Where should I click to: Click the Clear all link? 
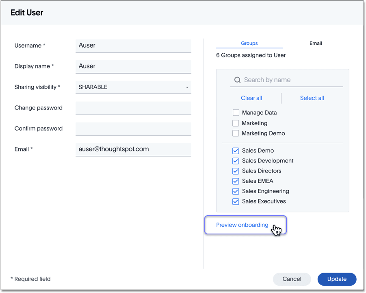coord(251,98)
